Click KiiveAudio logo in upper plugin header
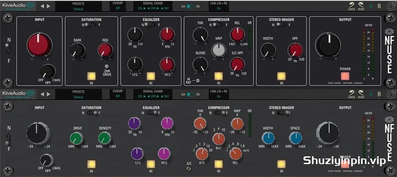The height and width of the screenshot is (177, 397). [18, 6]
